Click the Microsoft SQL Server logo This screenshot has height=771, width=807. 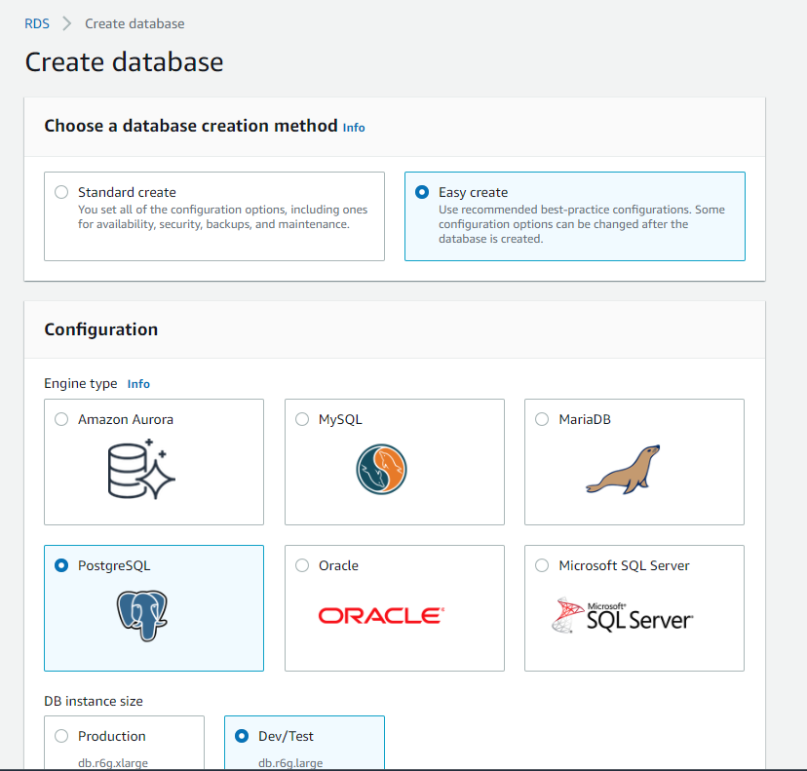pyautogui.click(x=622, y=616)
